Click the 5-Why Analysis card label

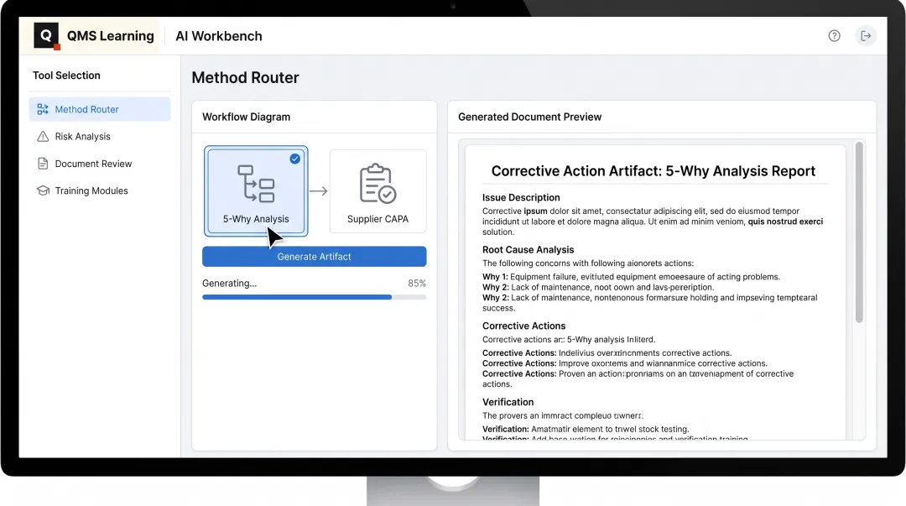(256, 219)
